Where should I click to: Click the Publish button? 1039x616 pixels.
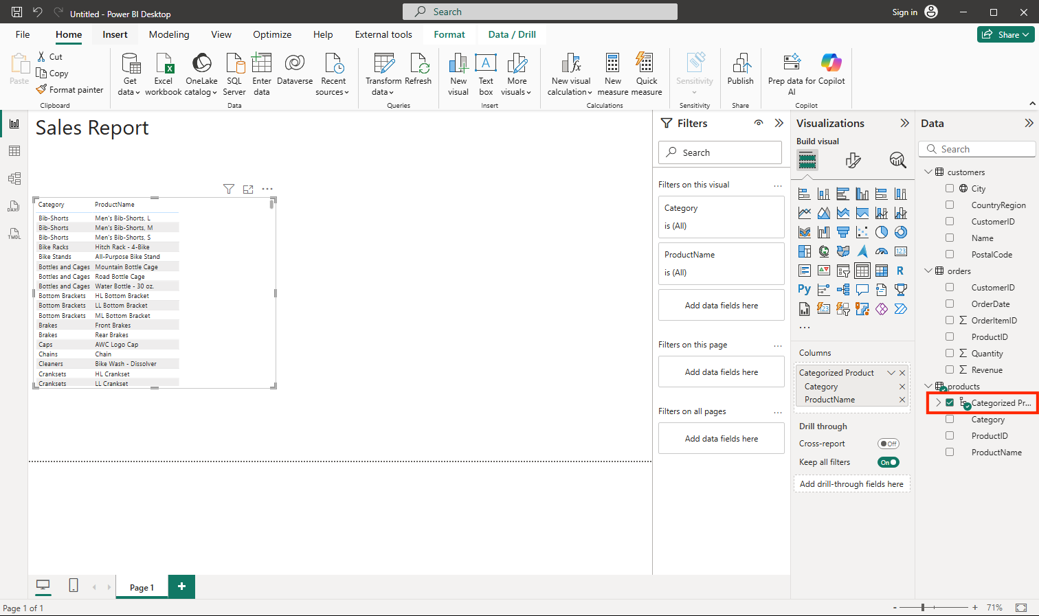(x=741, y=69)
